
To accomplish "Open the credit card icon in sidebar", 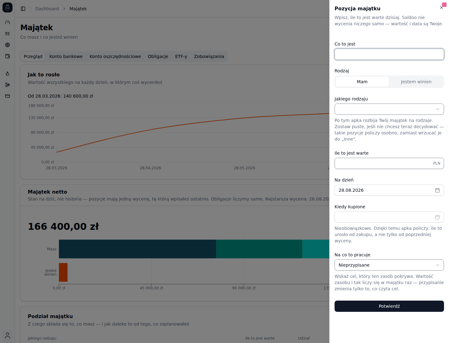I will point(7,96).
